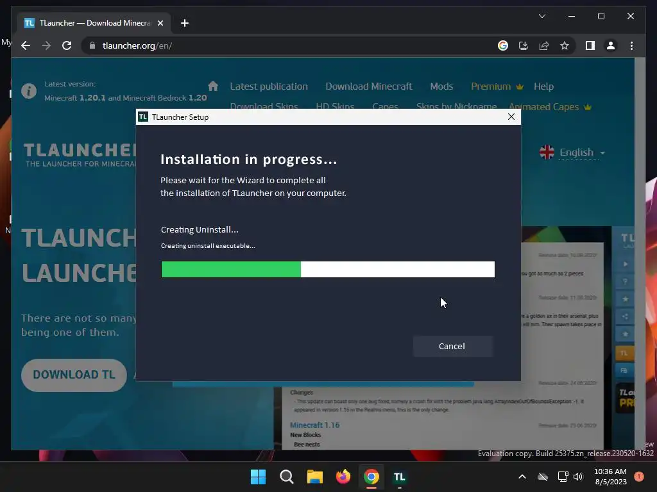This screenshot has height=492, width=657.
Task: Open Chrome three-dot menu
Action: click(x=631, y=45)
